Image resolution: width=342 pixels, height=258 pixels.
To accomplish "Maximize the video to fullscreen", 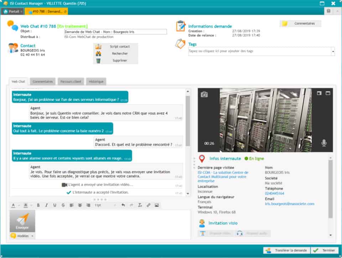I will click(328, 93).
